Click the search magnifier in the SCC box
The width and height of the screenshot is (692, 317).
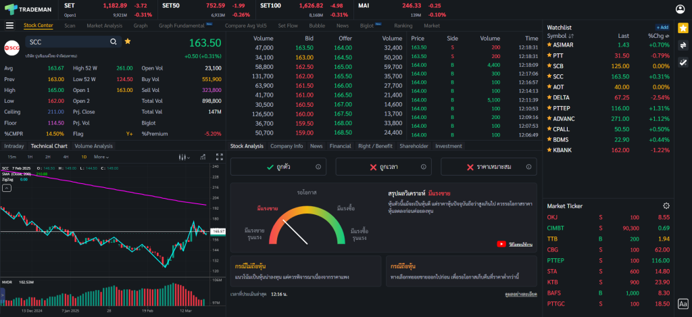click(x=113, y=42)
